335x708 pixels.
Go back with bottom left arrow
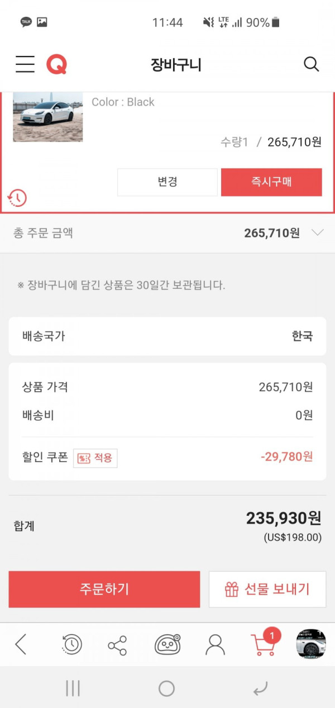[21, 644]
